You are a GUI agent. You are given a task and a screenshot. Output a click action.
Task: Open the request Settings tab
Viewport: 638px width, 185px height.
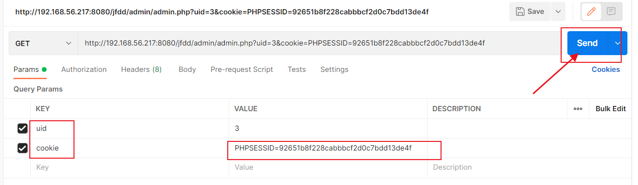tap(334, 69)
